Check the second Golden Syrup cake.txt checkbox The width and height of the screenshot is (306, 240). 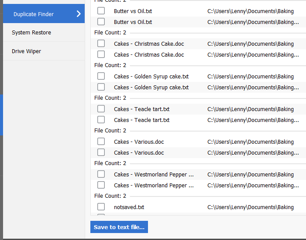101,87
